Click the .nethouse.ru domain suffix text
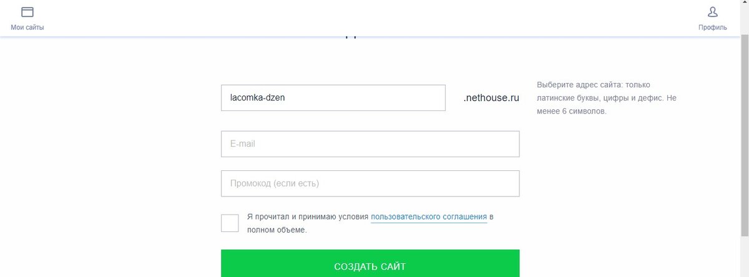Viewport: 749px width, 277px height. (x=492, y=98)
